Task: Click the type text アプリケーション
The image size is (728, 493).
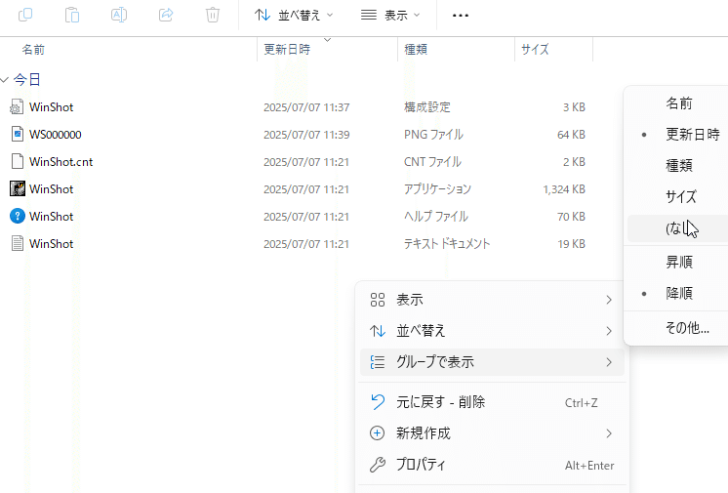Action: coord(437,189)
